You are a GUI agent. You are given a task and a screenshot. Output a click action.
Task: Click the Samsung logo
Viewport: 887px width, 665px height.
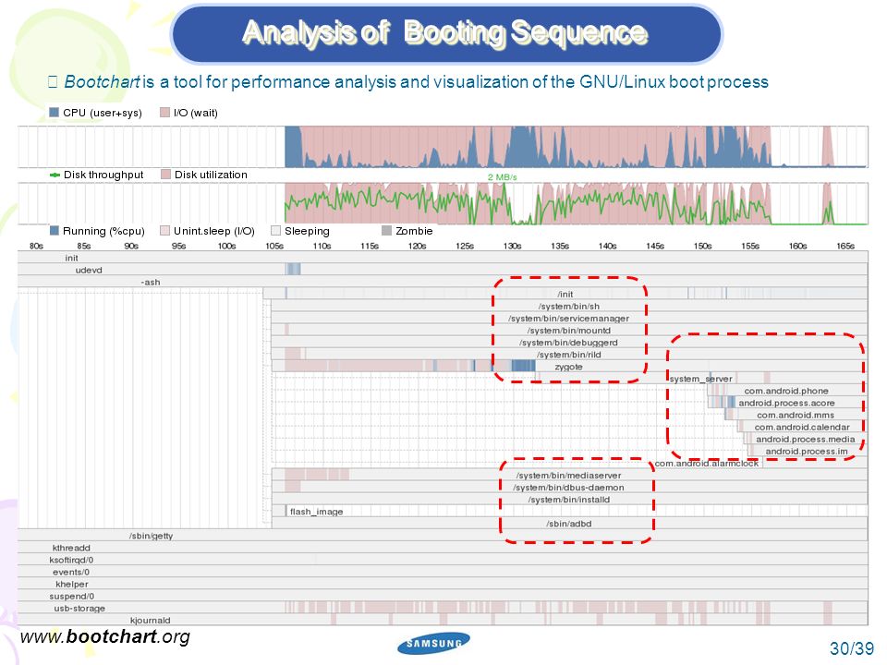[x=433, y=644]
